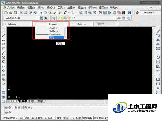Image resolution: width=162 pixels, height=121 pixels.
Task: Select the Polygon drawing tool
Action: [4, 44]
